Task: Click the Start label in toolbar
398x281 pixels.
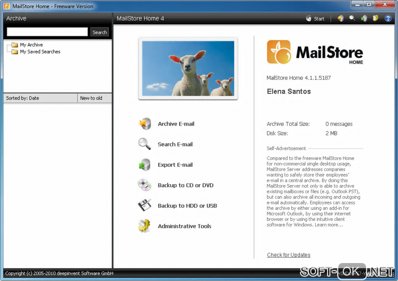Action: 319,18
